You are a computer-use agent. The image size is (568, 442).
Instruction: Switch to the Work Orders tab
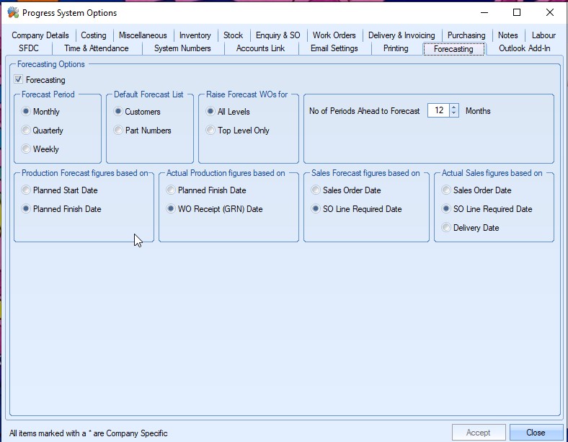click(x=334, y=35)
